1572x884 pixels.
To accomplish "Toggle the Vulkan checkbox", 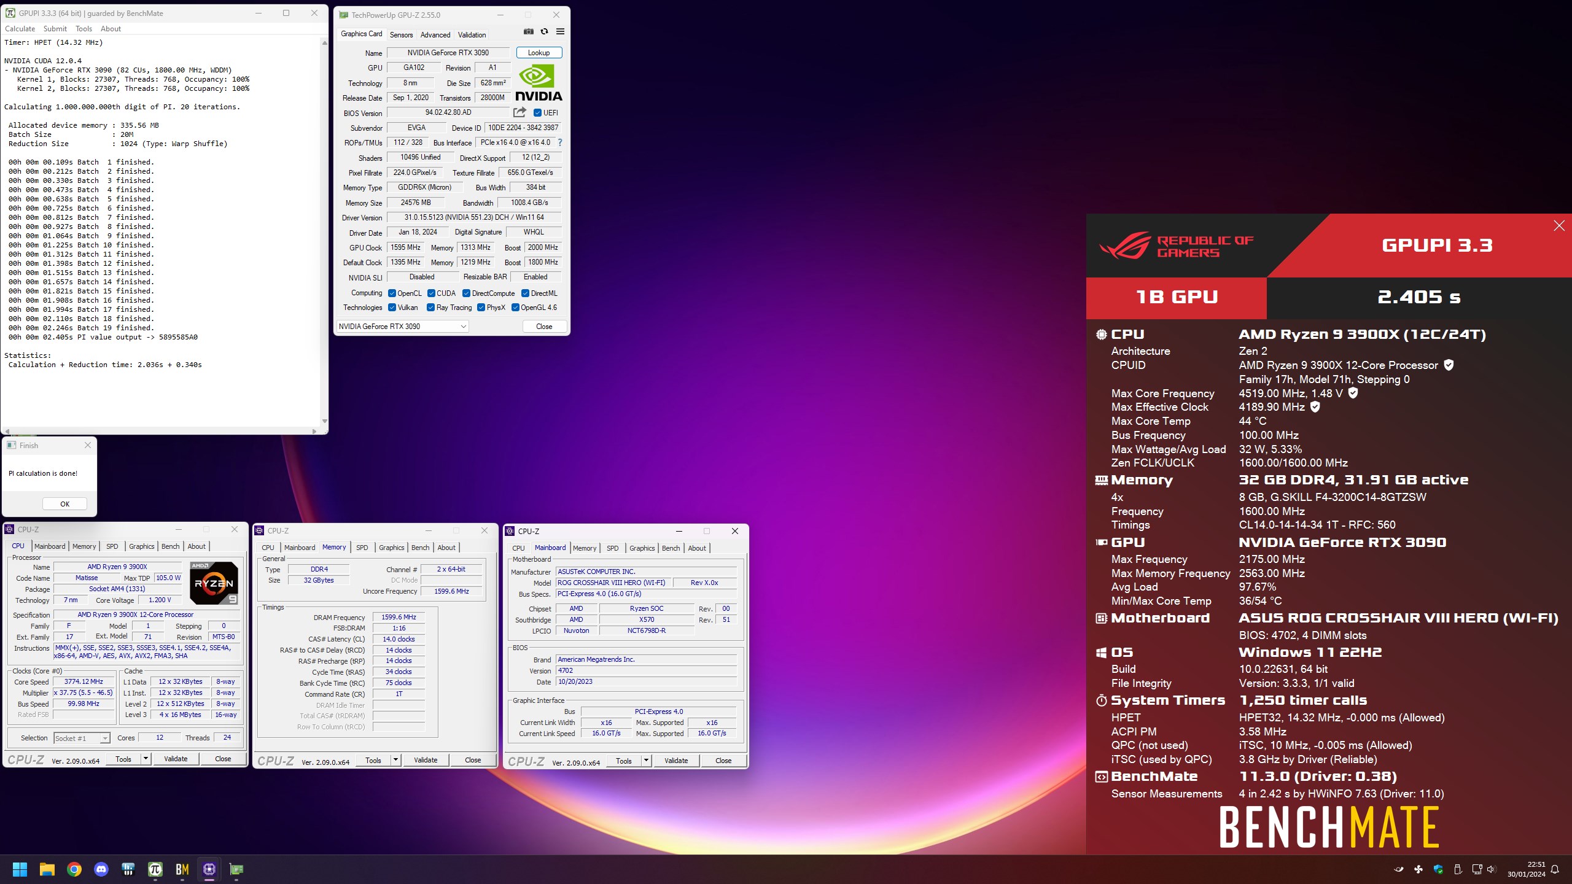I will tap(392, 308).
